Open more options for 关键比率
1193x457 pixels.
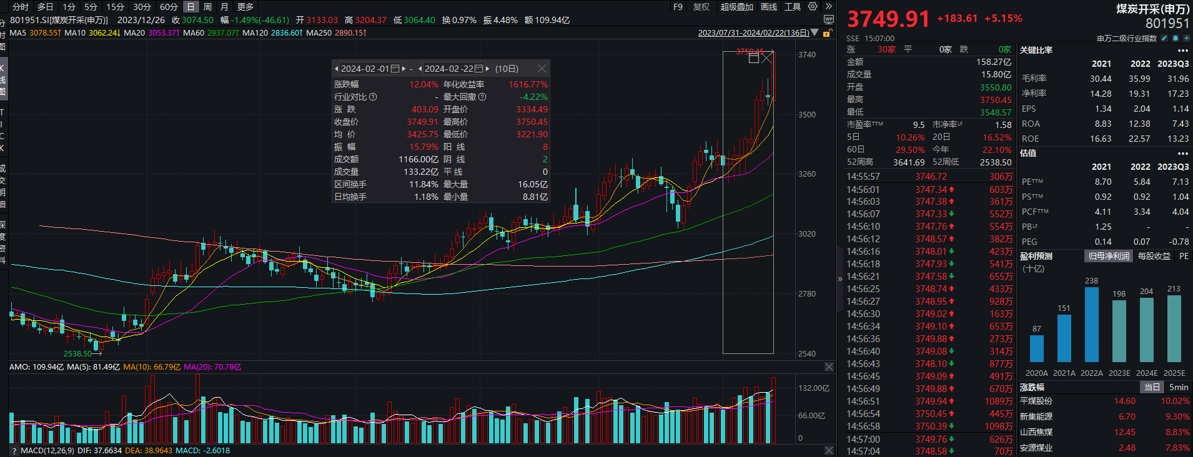tap(1182, 51)
